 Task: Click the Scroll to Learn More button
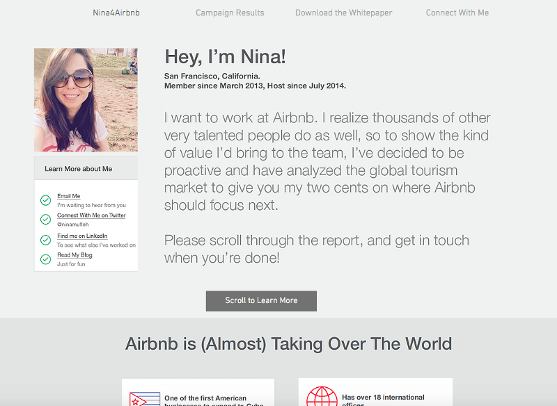pos(261,301)
